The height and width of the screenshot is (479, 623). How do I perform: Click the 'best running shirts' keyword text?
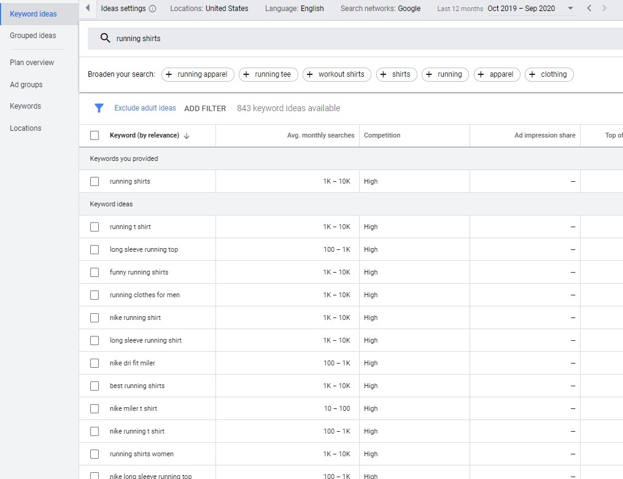(137, 386)
